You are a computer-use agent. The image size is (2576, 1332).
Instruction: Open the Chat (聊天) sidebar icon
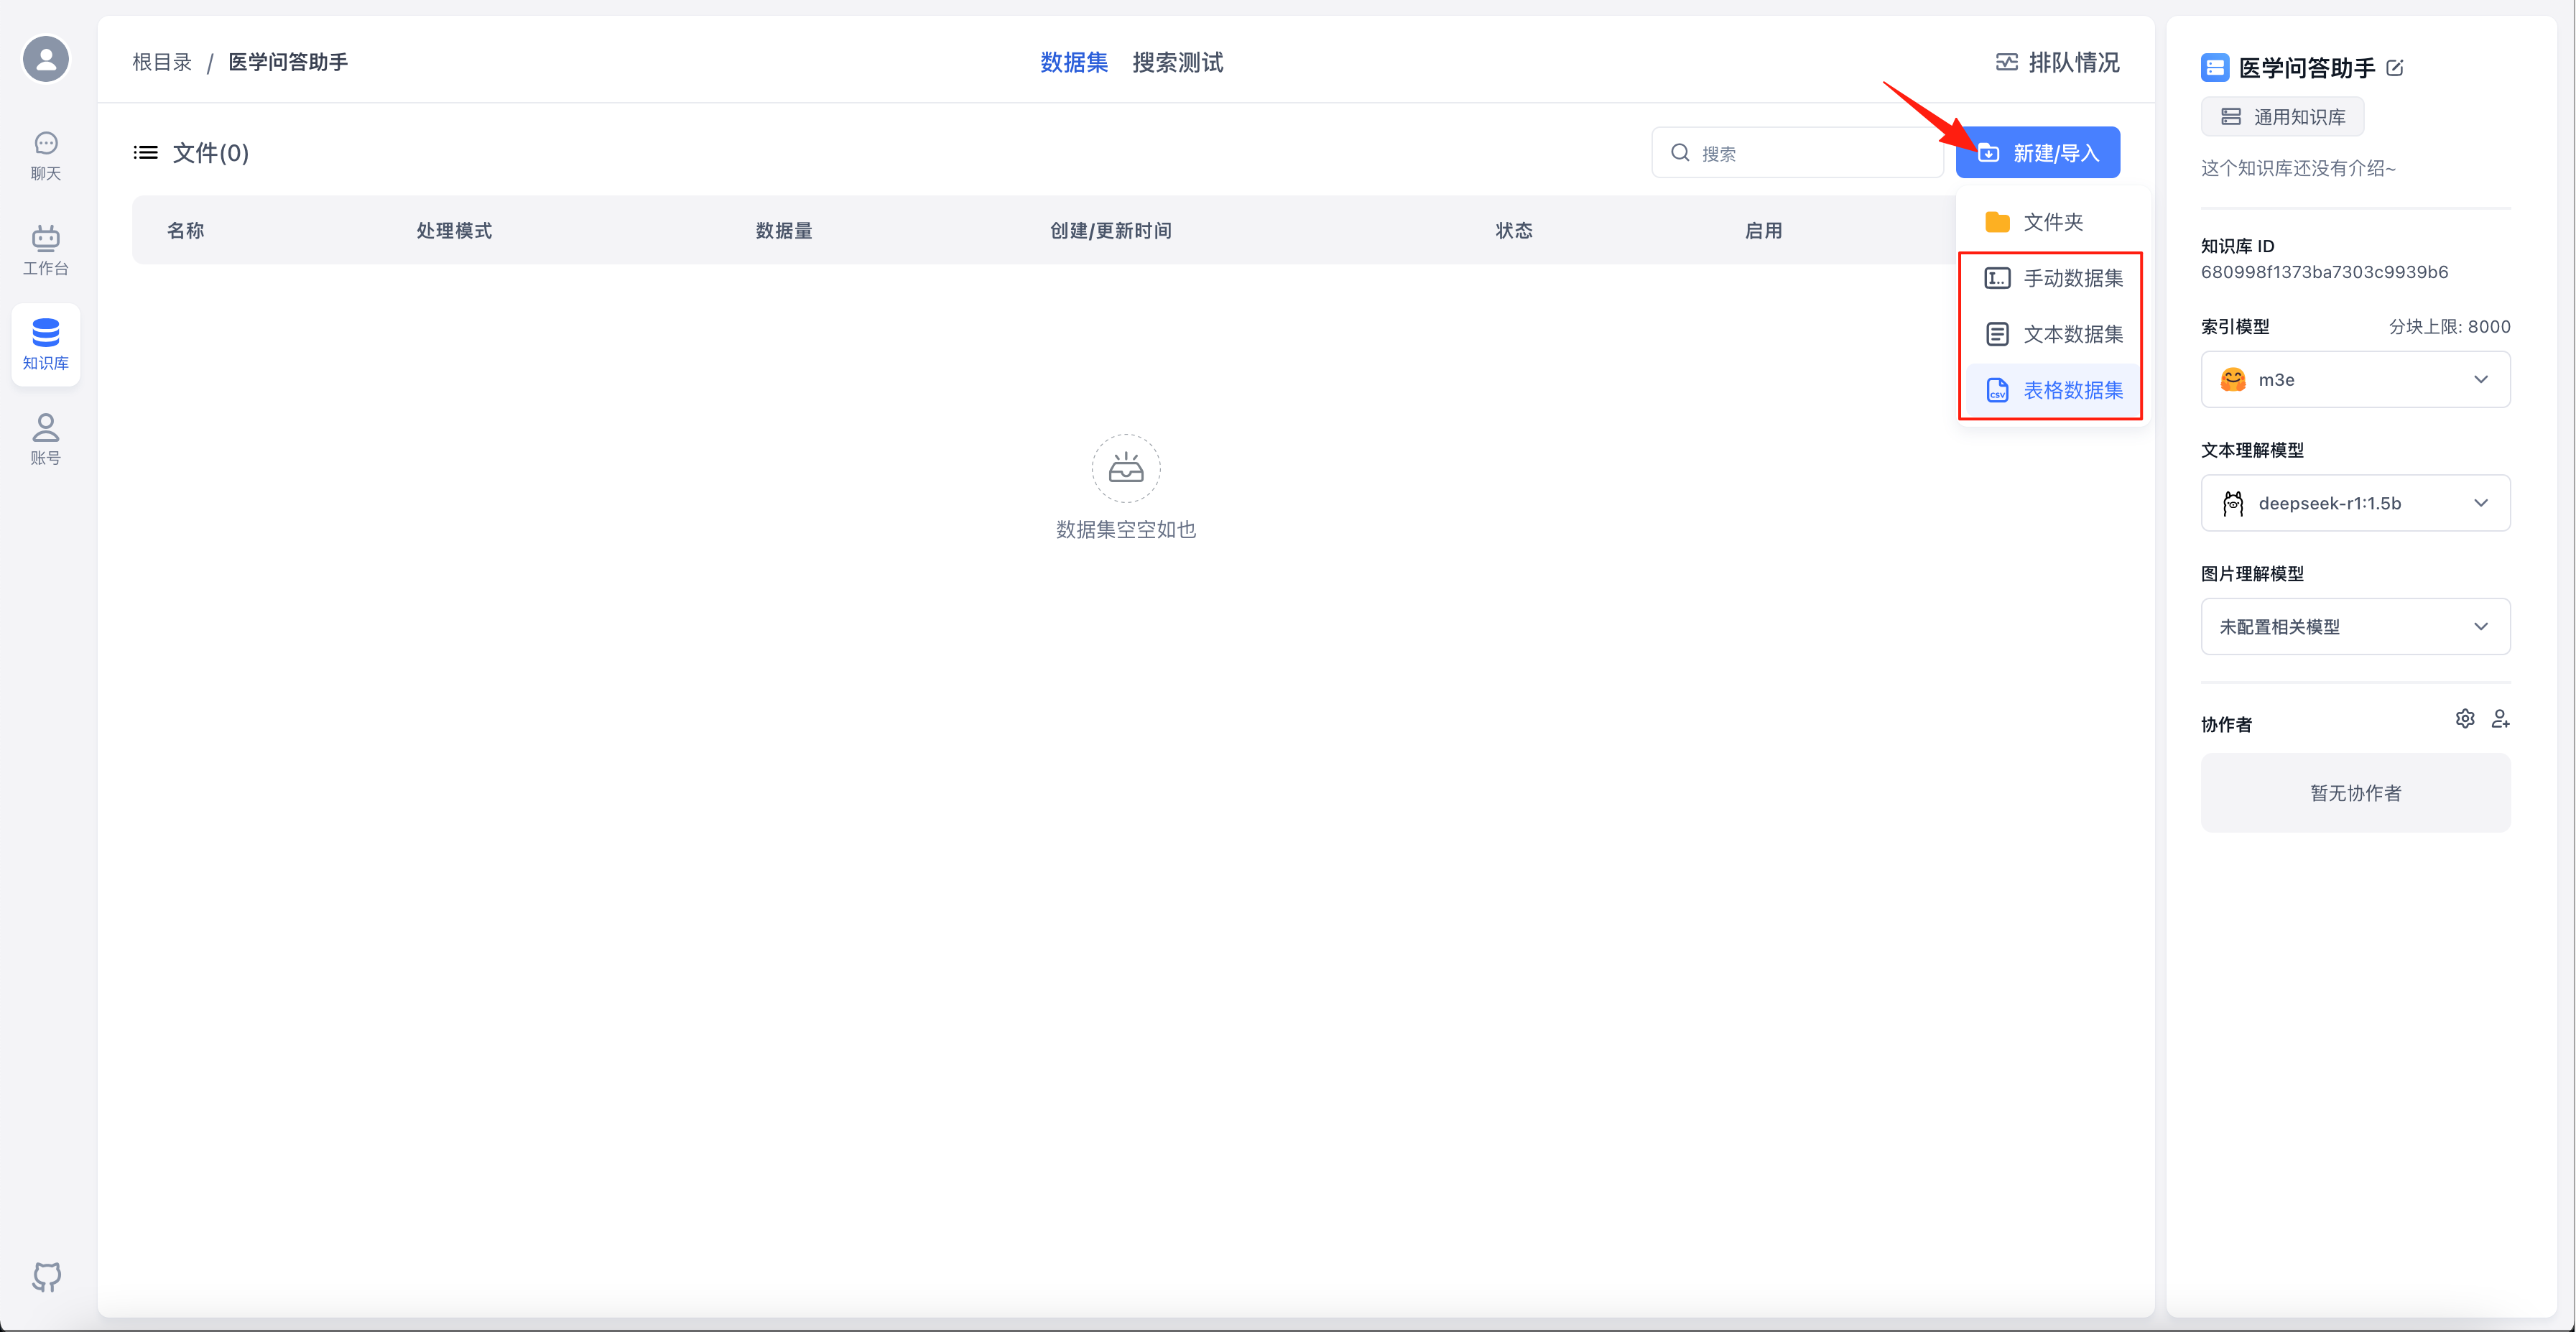coord(46,155)
